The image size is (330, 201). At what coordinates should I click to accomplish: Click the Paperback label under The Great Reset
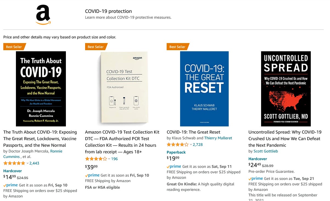[176, 152]
